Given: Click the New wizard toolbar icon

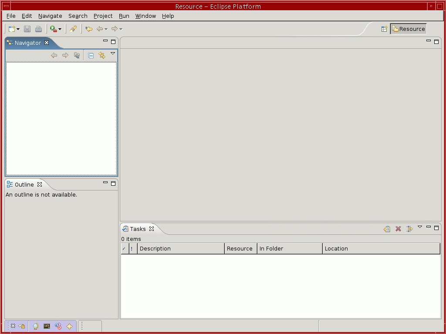Looking at the screenshot, I should point(12,29).
